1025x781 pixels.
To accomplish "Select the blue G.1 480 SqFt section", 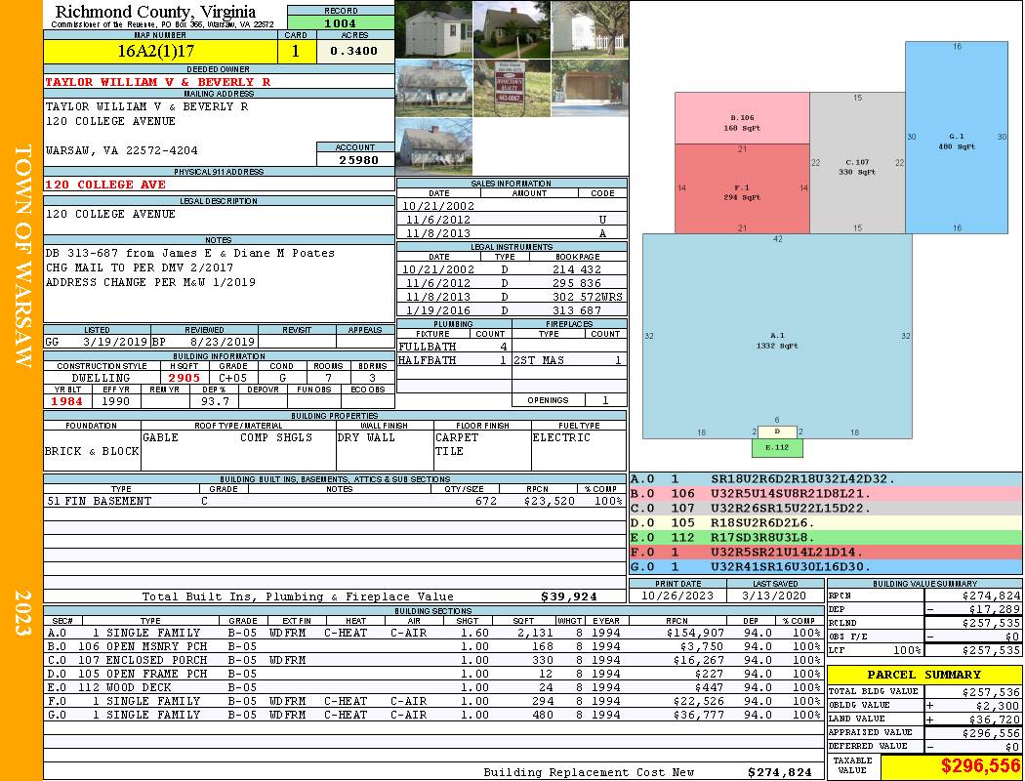I will [957, 138].
